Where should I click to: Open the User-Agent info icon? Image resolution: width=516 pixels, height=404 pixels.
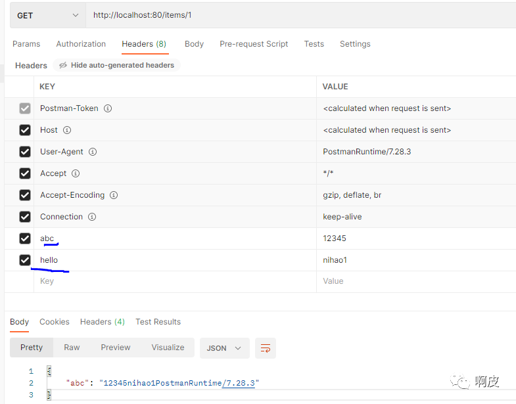[93, 152]
